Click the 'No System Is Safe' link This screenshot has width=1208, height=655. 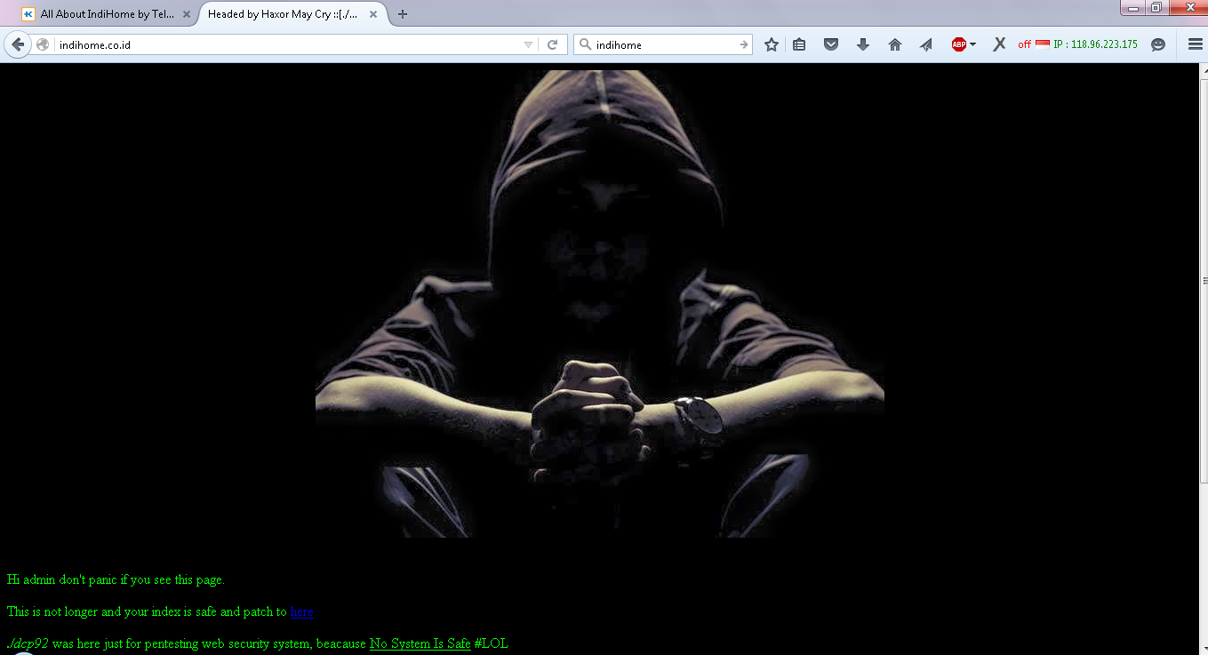click(420, 643)
